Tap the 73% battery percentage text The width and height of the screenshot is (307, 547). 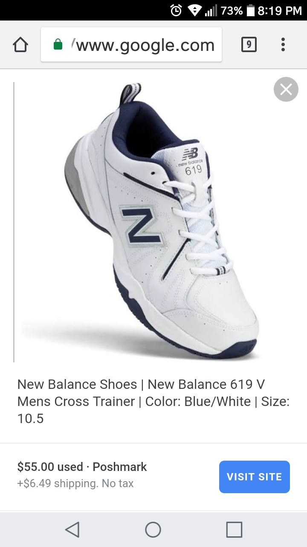tap(232, 10)
